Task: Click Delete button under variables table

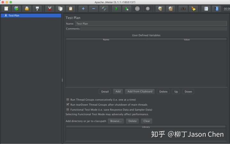Action: 163,92
